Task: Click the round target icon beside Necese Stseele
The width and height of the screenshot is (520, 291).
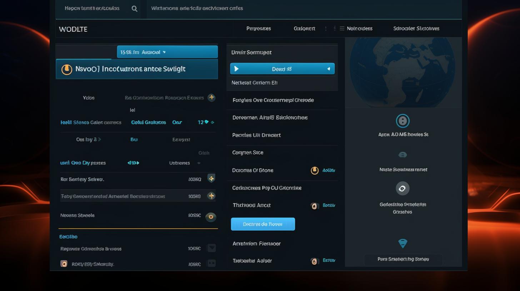Action: [x=211, y=216]
